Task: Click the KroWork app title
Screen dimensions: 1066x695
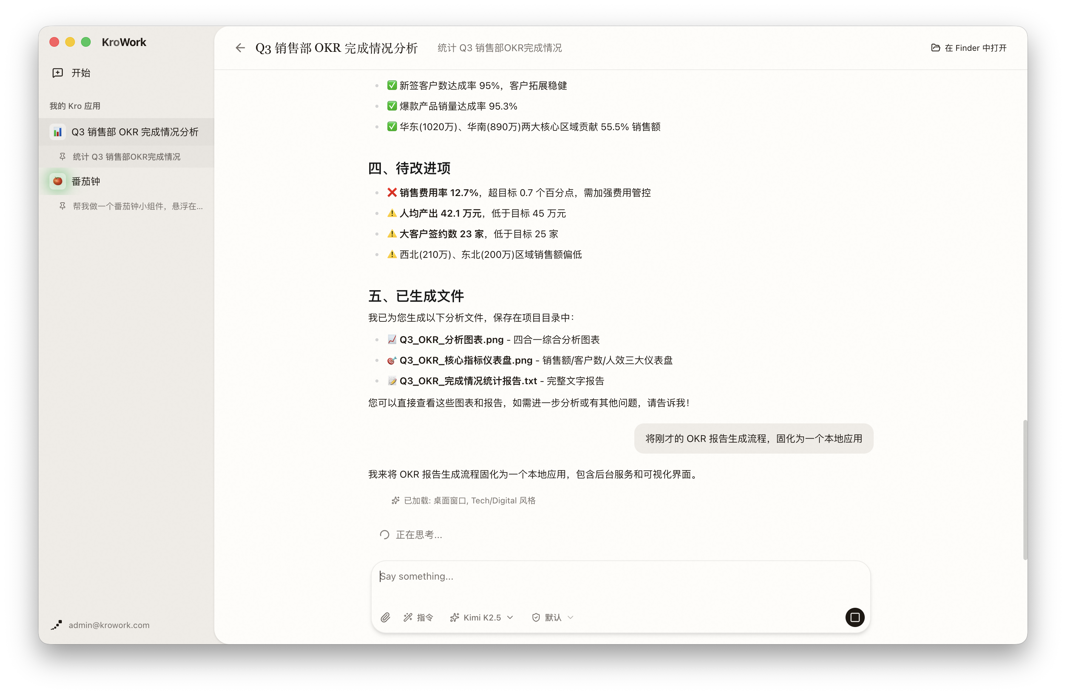Action: 124,42
